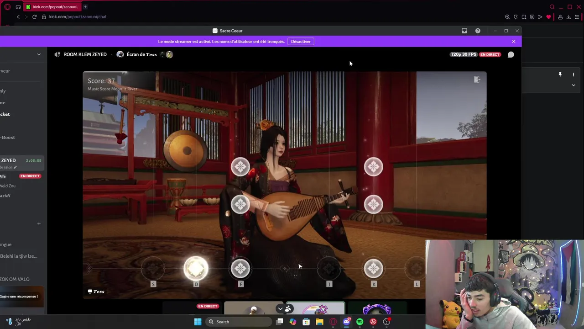Screen dimensions: 584x329
Task: Expand chevron in Kick chat panel
Action: point(574,85)
